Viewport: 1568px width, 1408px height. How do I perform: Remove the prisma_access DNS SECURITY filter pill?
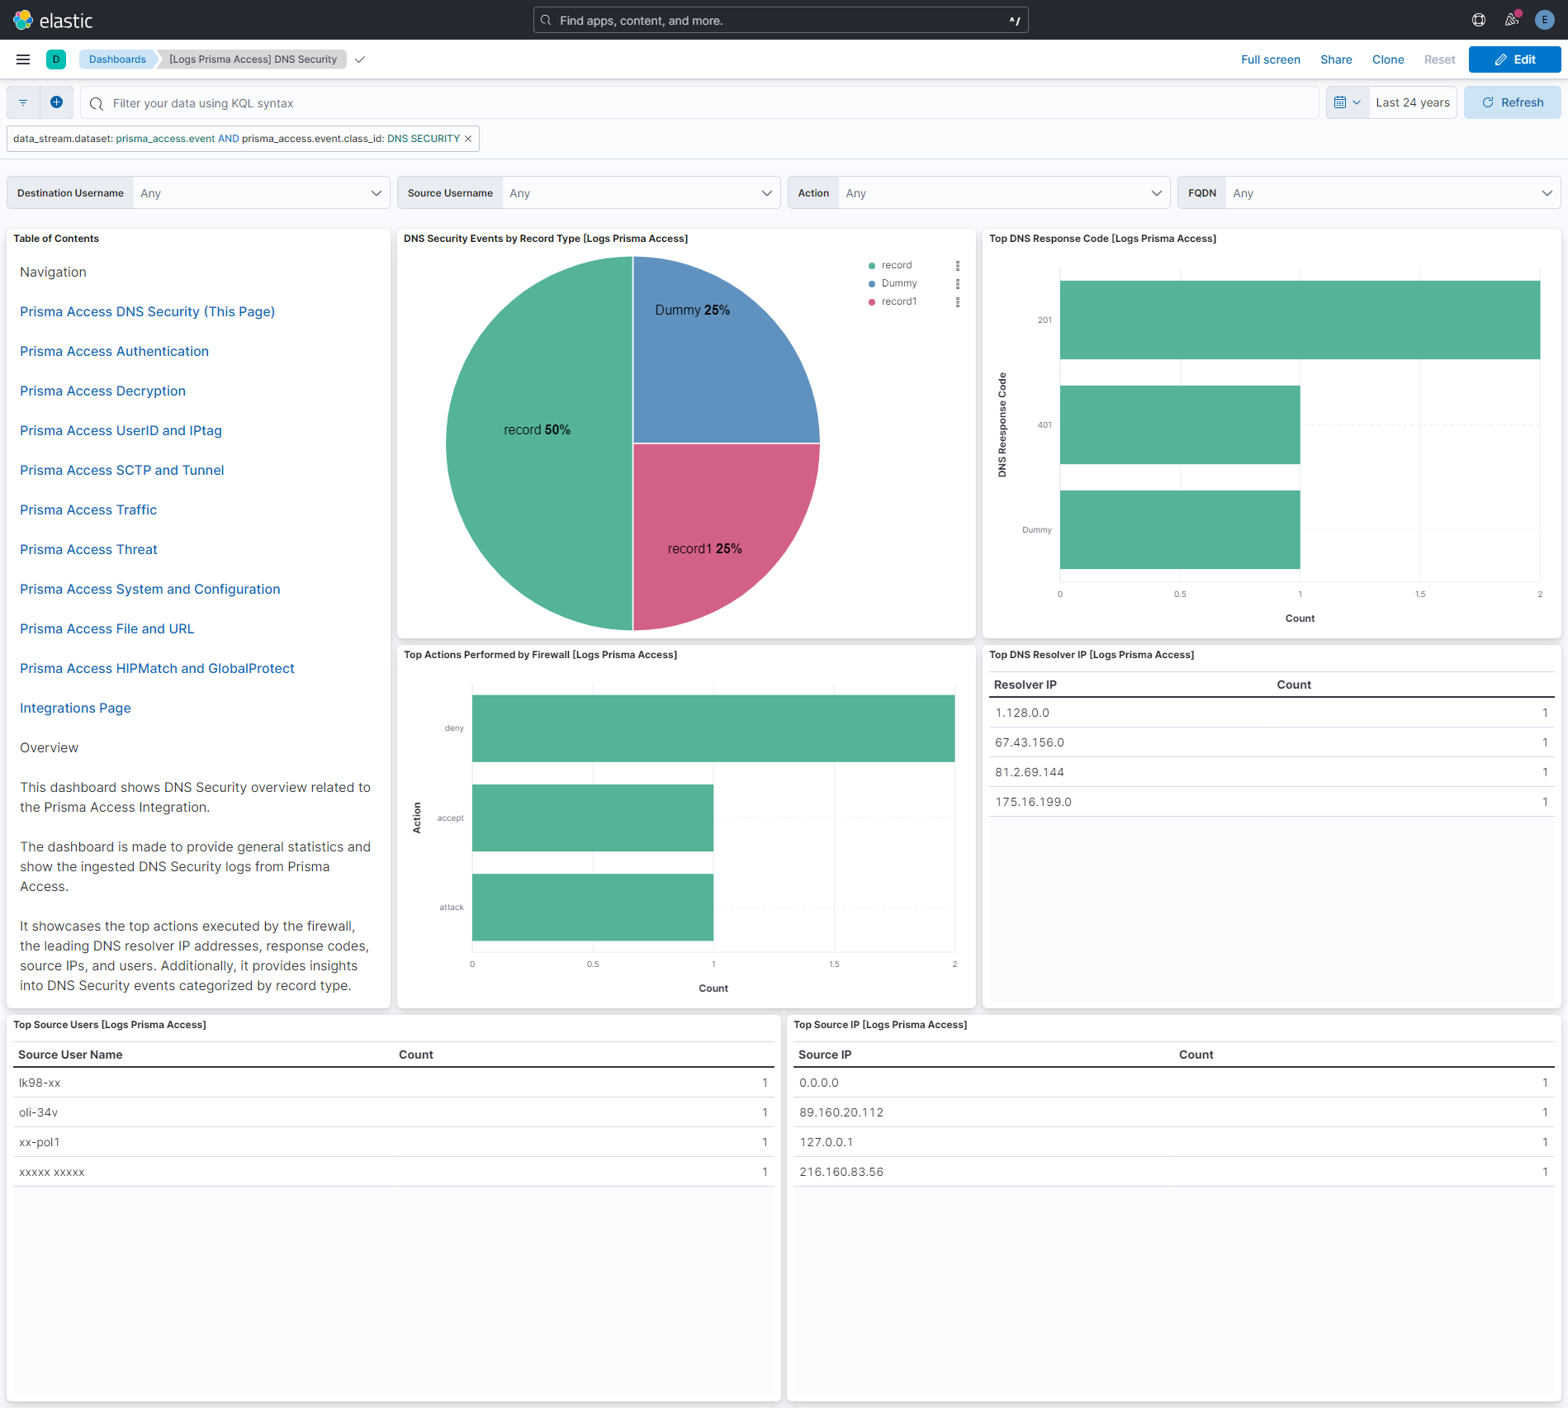[x=467, y=138]
